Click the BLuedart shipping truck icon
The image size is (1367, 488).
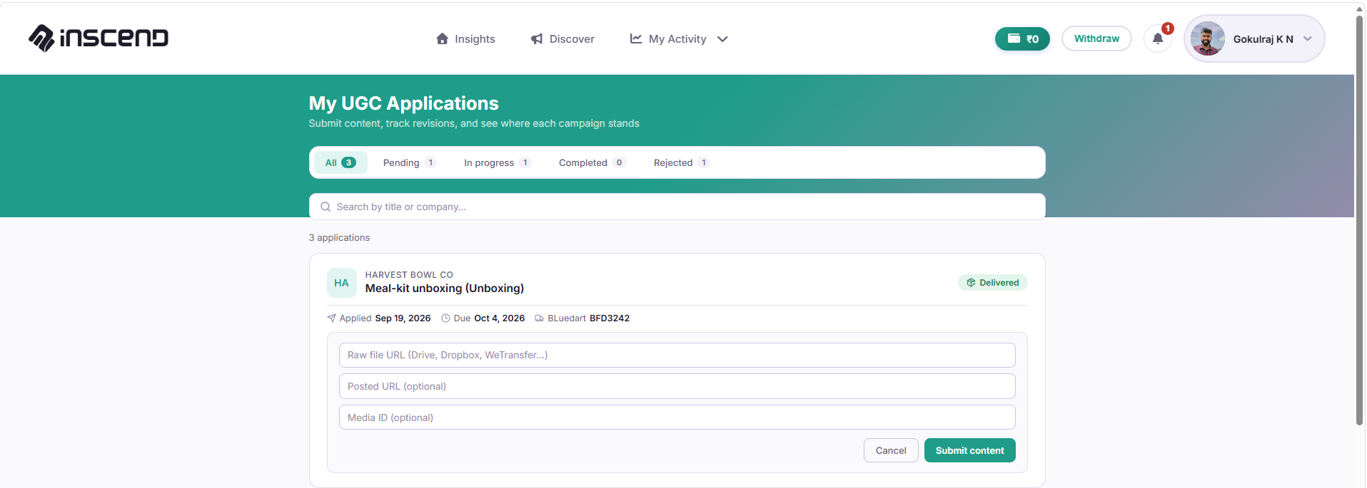point(540,318)
